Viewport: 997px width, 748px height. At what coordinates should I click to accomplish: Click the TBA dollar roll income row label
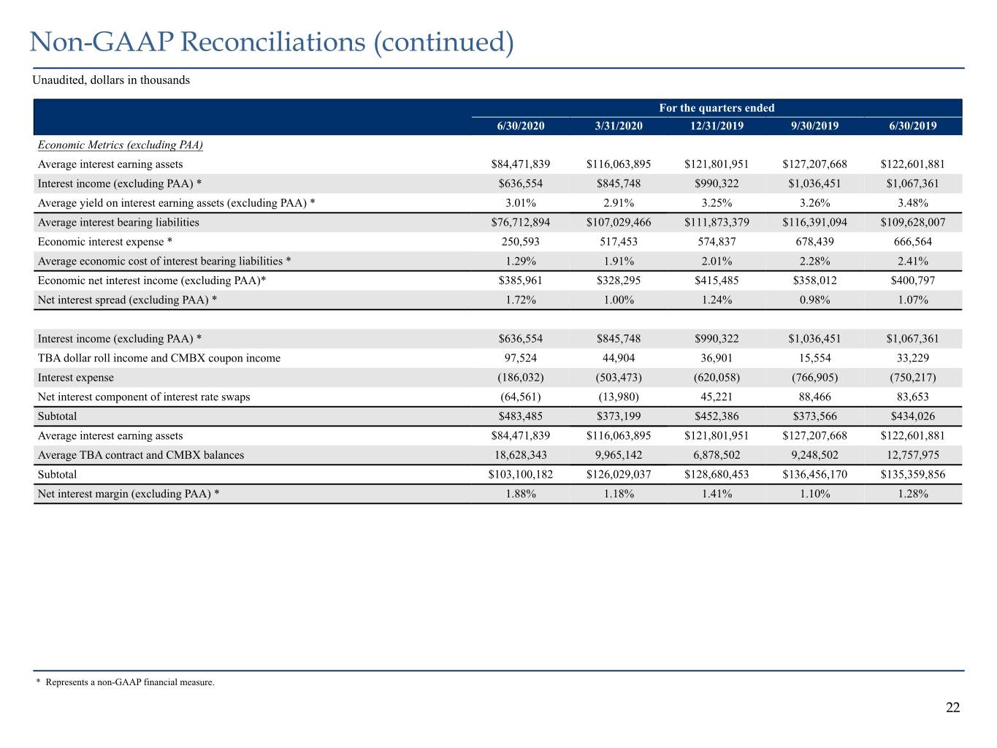(x=158, y=358)
